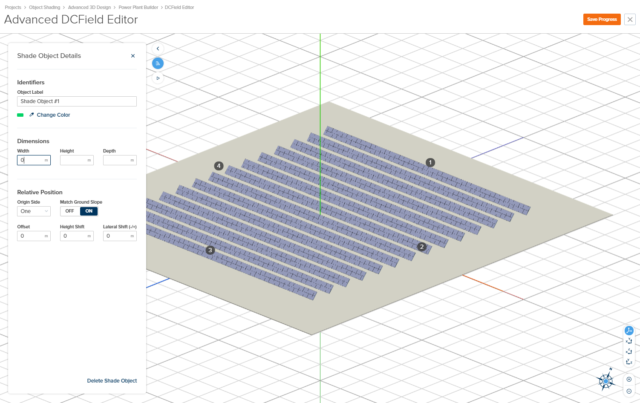This screenshot has height=403, width=640.
Task: Open the Origin Side dropdown
Action: click(x=34, y=211)
